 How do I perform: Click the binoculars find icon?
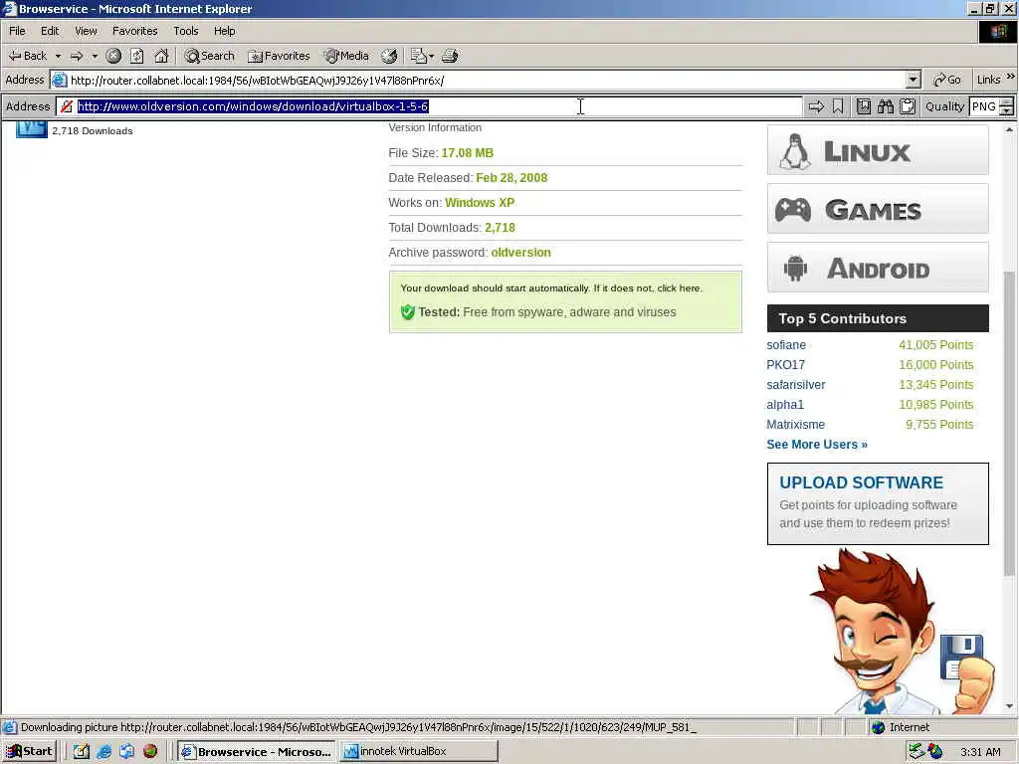pyautogui.click(x=885, y=106)
